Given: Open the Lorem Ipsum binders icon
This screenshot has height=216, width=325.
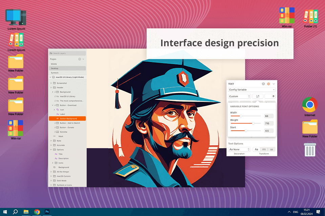Looking at the screenshot, I should [16, 40].
